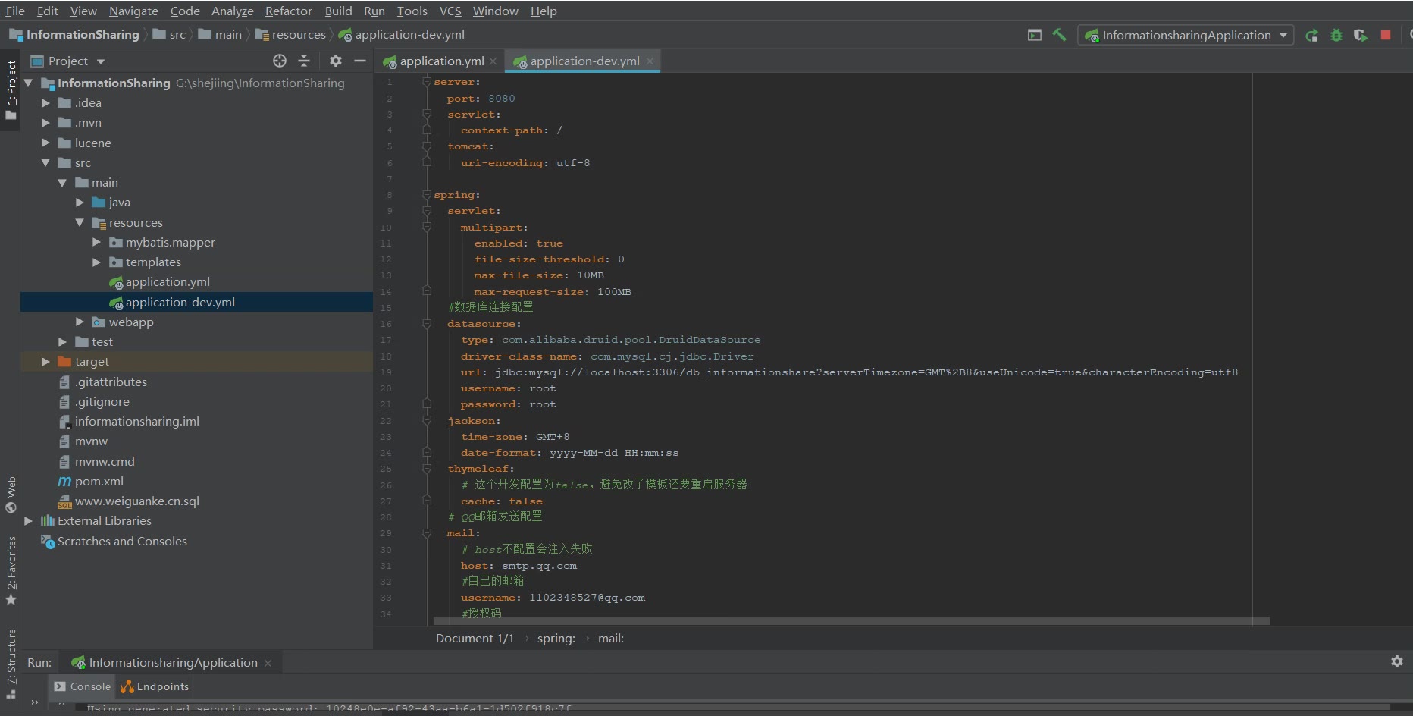The height and width of the screenshot is (716, 1413).
Task: Open the Refactor menu
Action: (288, 11)
